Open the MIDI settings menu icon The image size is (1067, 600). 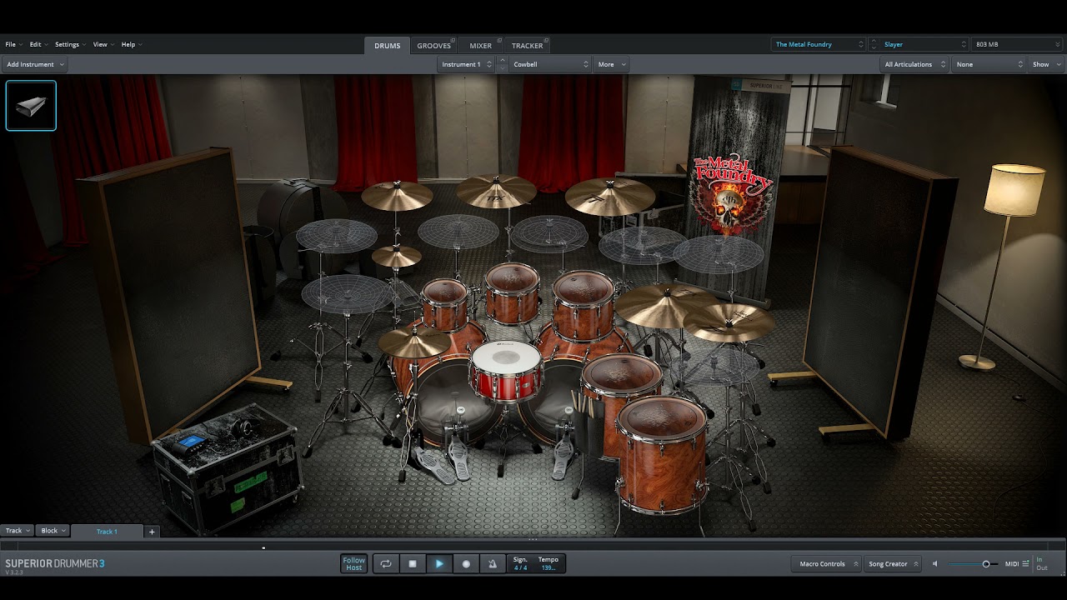tap(1025, 564)
